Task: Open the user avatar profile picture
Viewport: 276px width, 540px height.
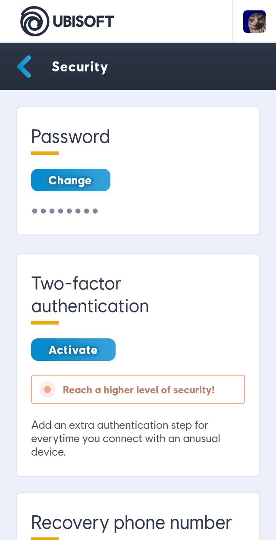Action: (x=254, y=22)
